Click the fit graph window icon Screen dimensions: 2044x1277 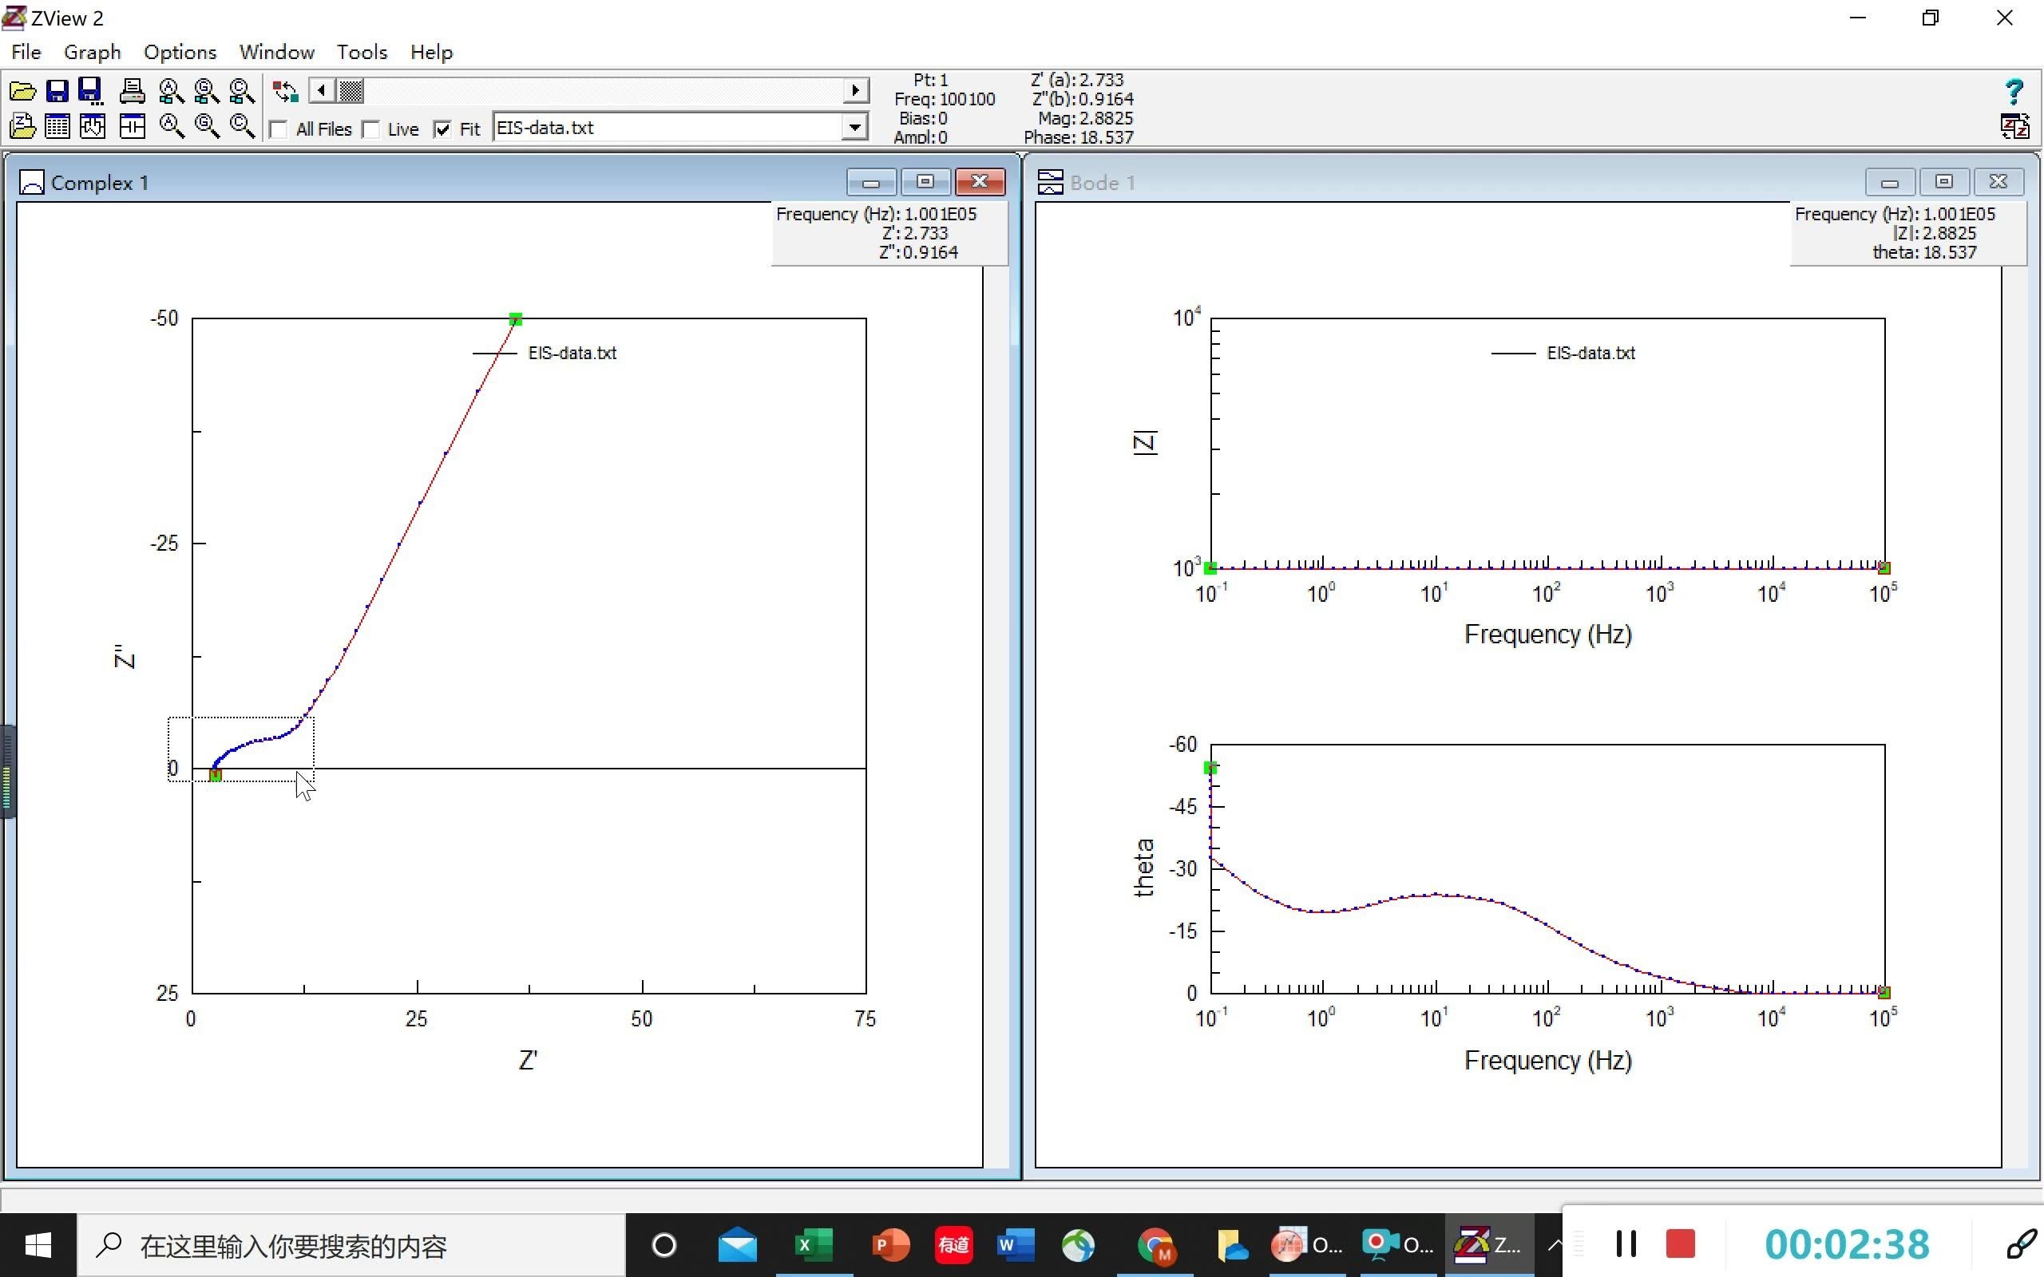pyautogui.click(x=92, y=127)
